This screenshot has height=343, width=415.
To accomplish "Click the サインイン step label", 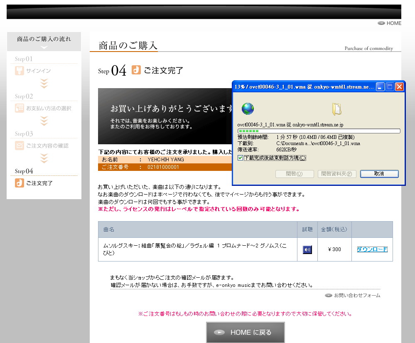I will [38, 71].
